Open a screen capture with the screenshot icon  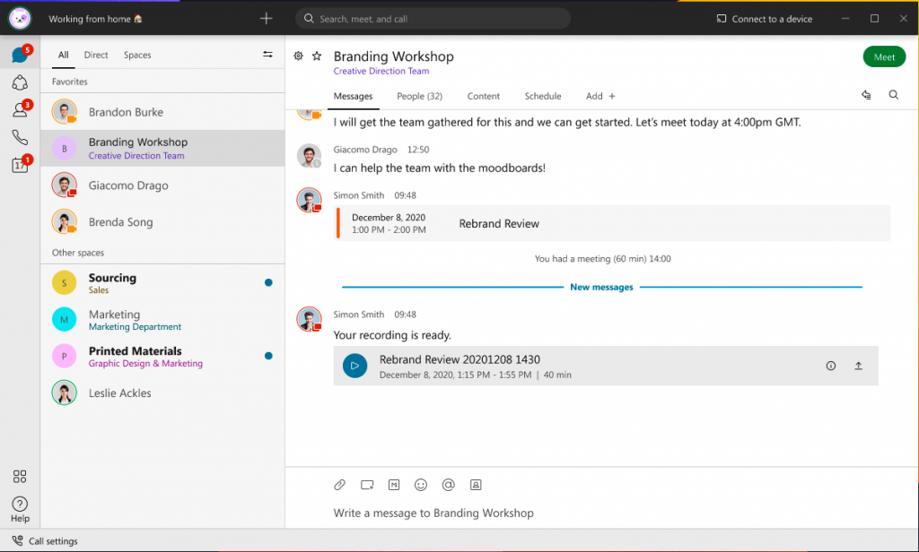tap(366, 484)
